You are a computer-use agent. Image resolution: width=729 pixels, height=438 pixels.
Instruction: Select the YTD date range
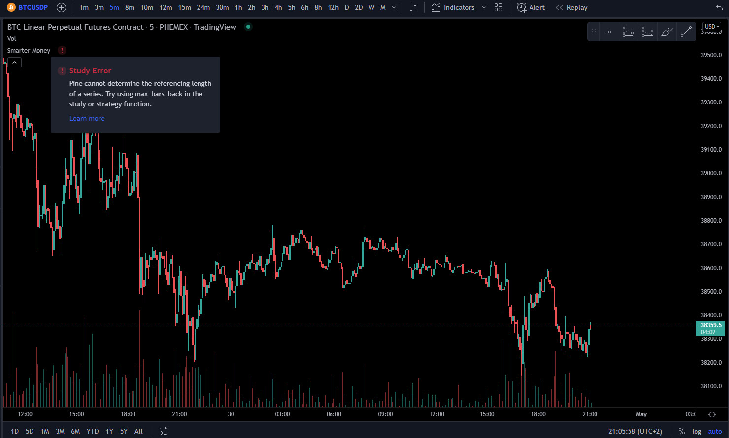[93, 431]
